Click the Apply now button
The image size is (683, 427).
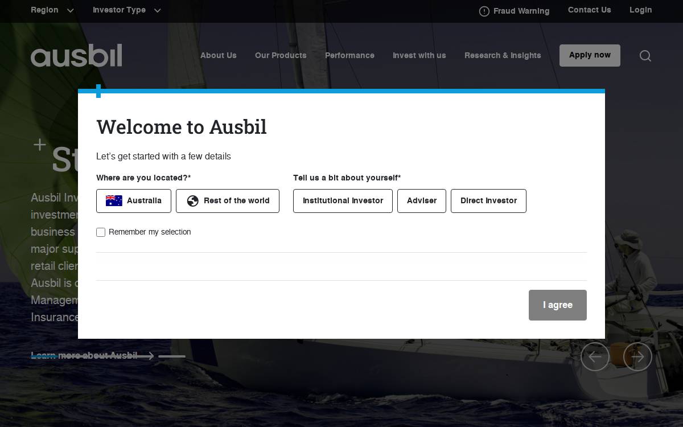pyautogui.click(x=590, y=55)
